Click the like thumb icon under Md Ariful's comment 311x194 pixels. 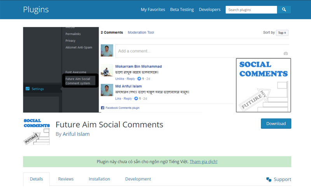[x=136, y=99]
